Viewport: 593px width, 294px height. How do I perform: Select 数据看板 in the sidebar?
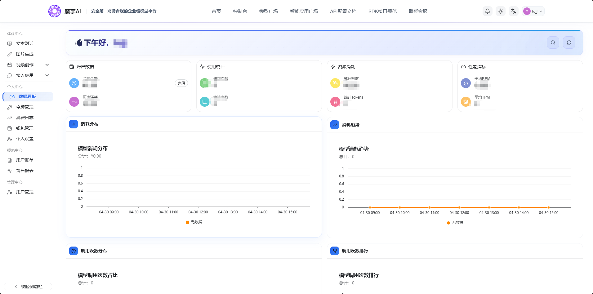28,96
